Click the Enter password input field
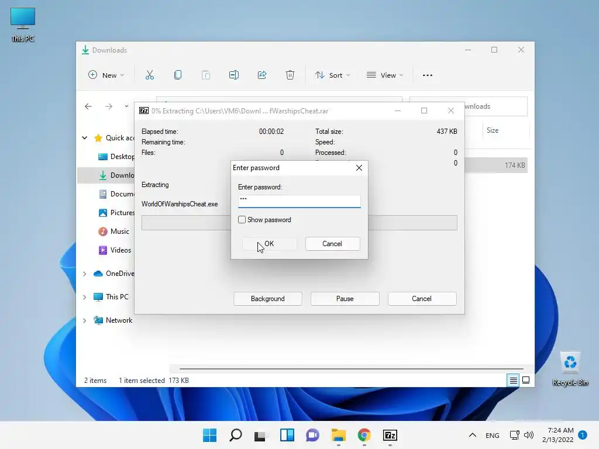Image resolution: width=599 pixels, height=449 pixels. point(299,201)
